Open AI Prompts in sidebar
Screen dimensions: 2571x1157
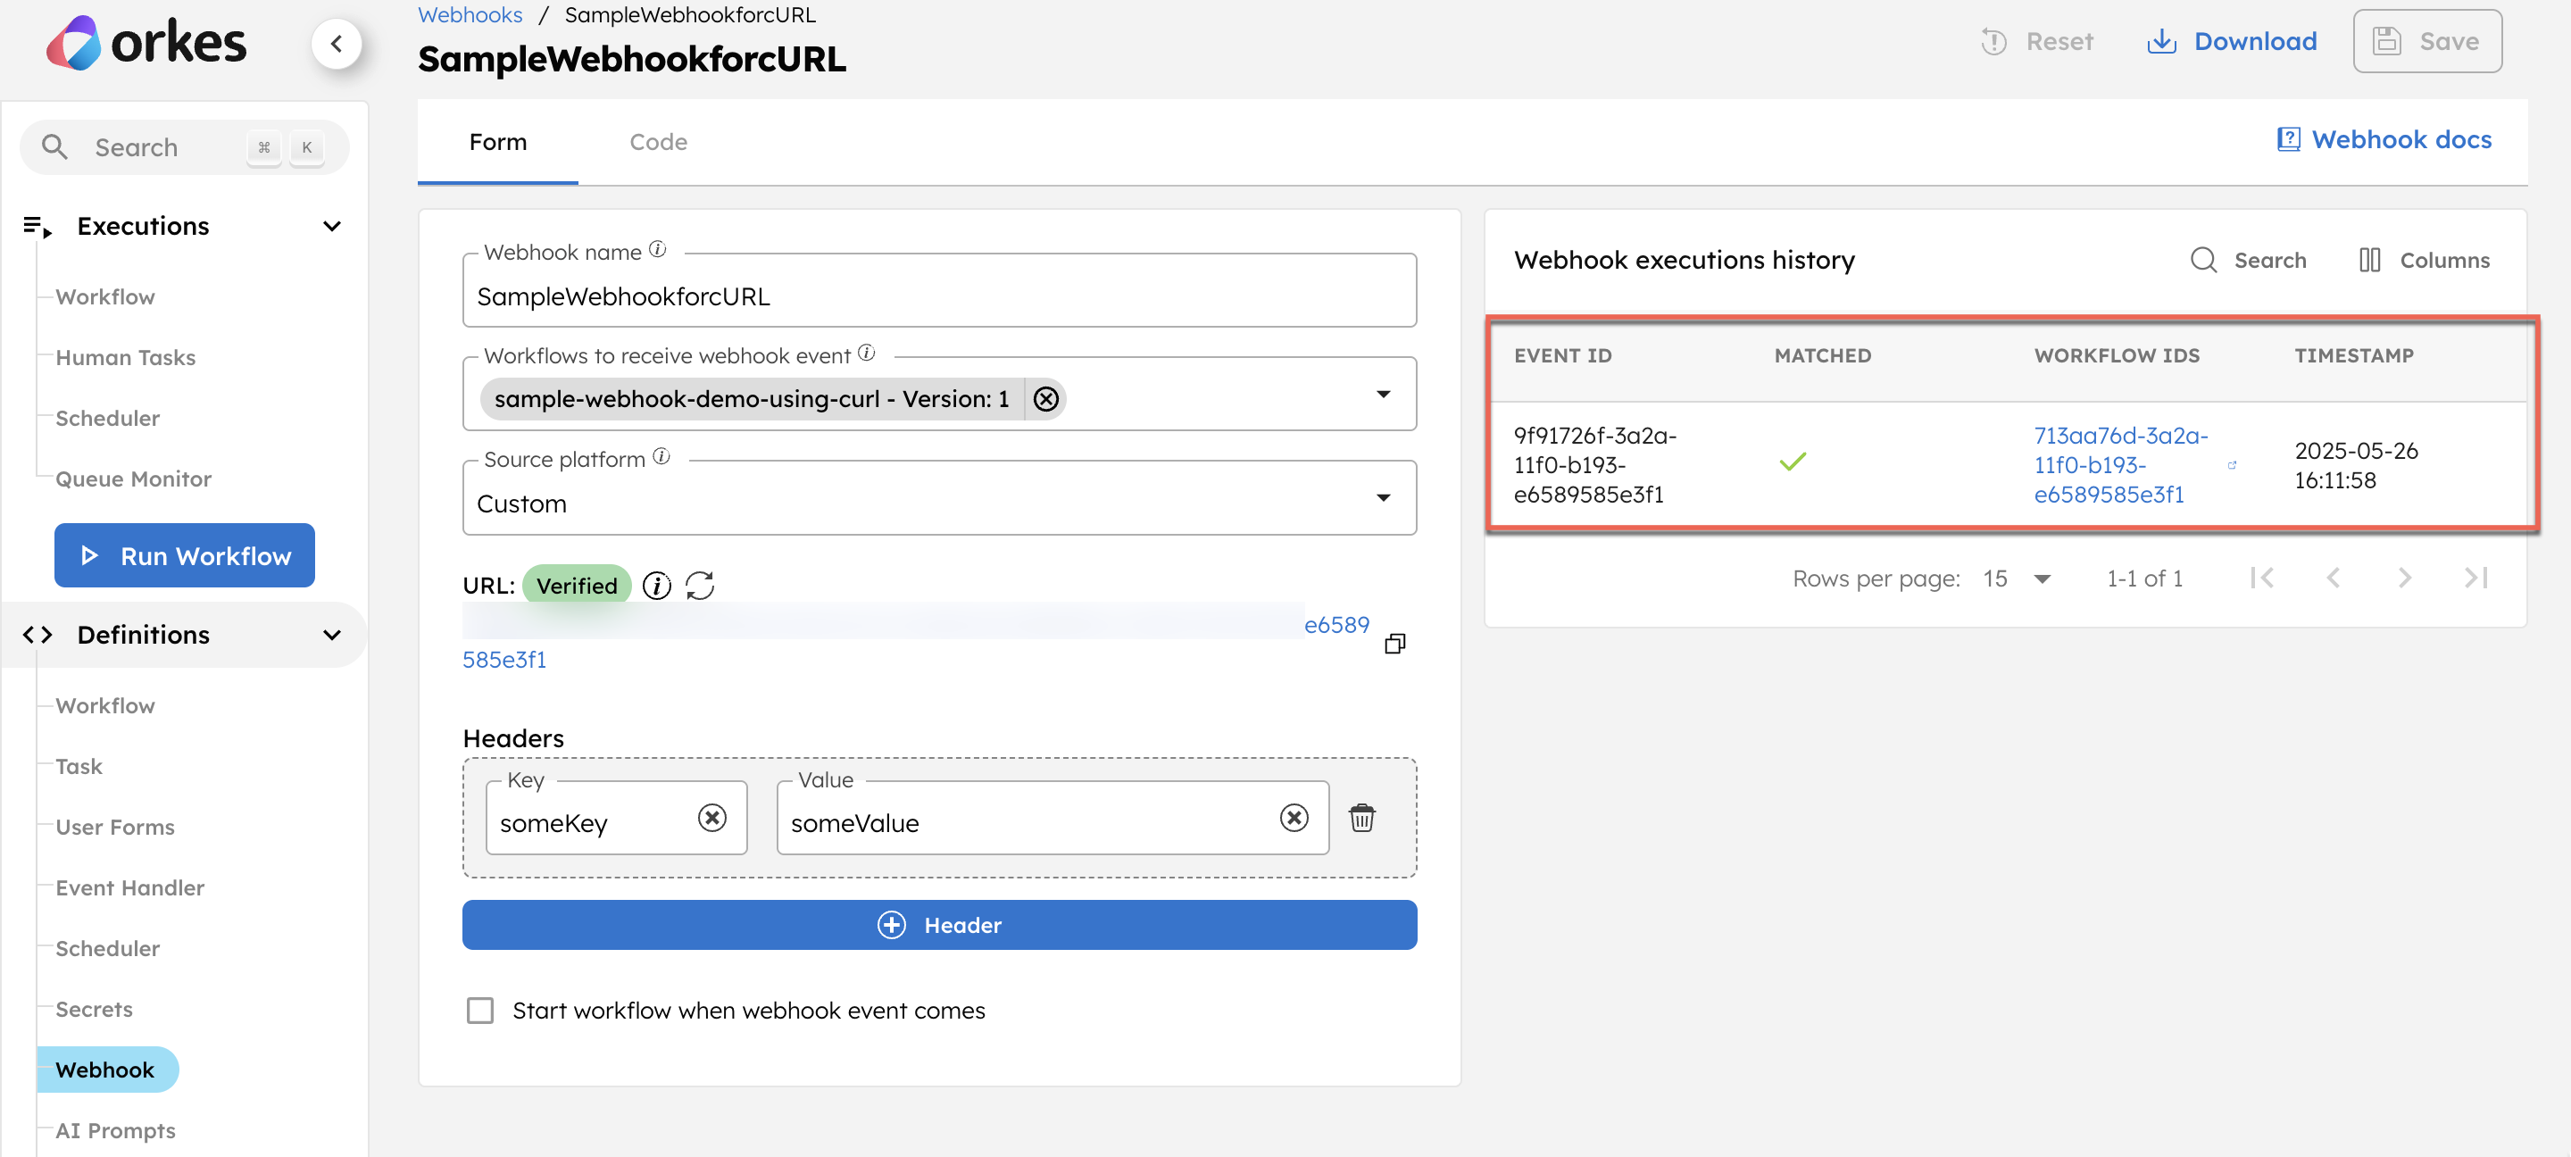(x=115, y=1132)
